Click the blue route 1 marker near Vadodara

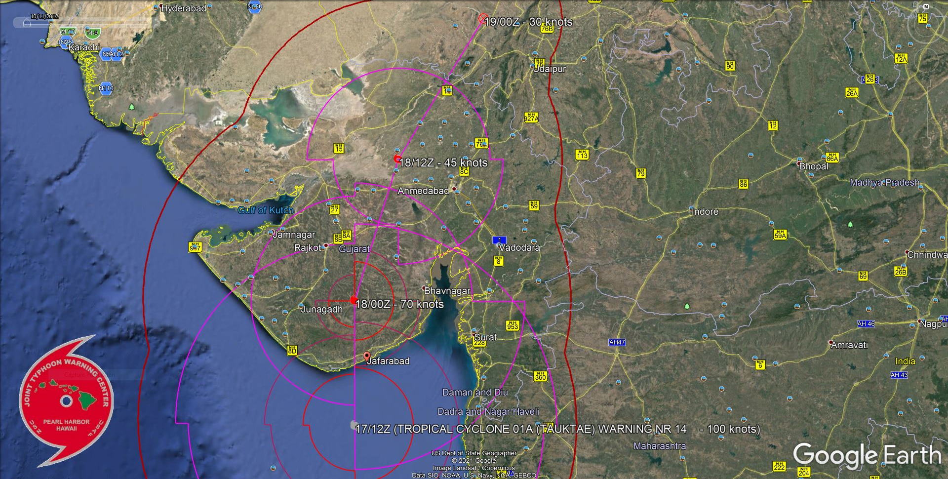(x=500, y=239)
